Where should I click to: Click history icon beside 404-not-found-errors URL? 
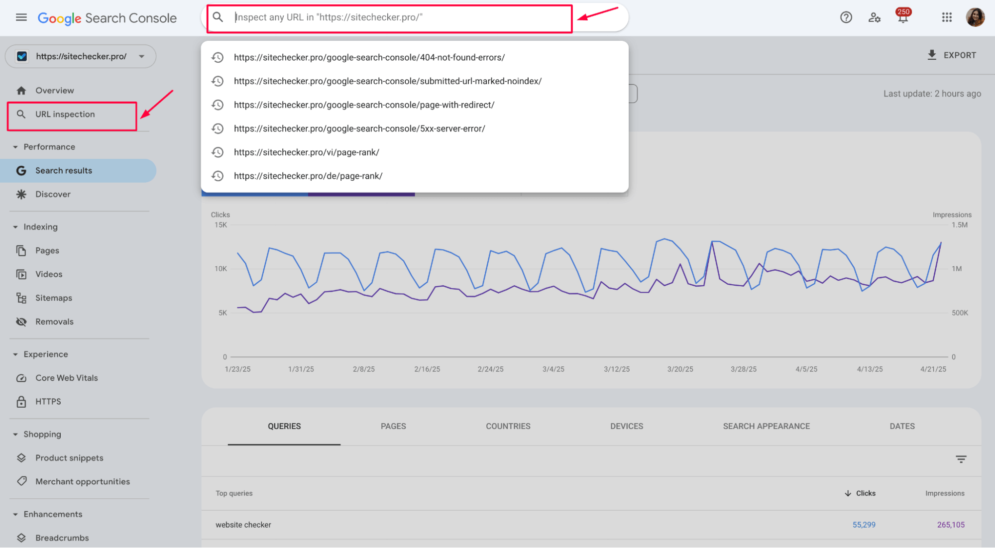click(218, 57)
